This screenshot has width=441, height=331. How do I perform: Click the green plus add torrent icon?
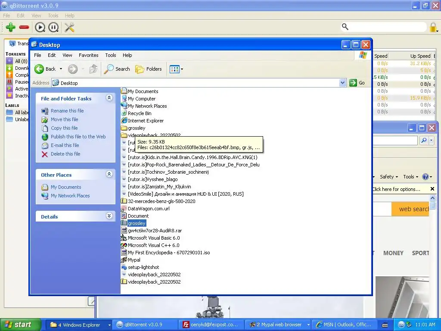(x=11, y=27)
